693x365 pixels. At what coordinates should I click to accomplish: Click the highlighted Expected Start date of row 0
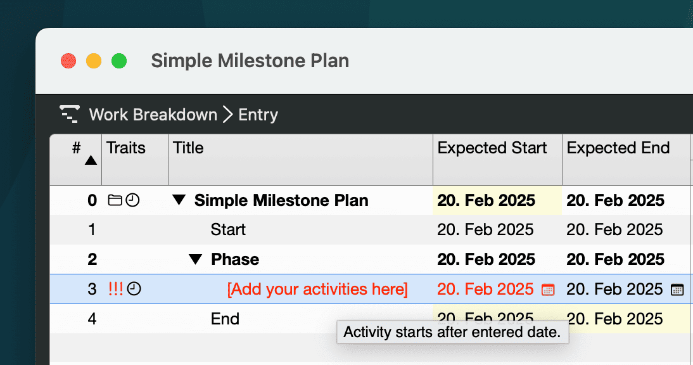[485, 200]
